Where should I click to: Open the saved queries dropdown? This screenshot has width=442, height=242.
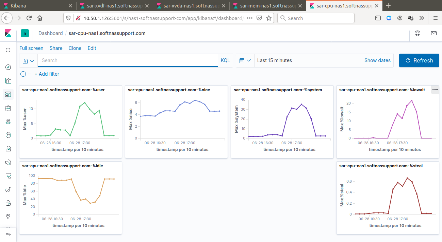(28, 61)
